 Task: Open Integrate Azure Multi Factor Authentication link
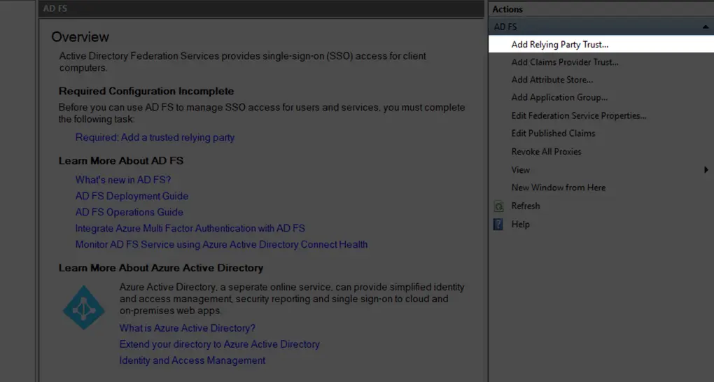point(190,228)
